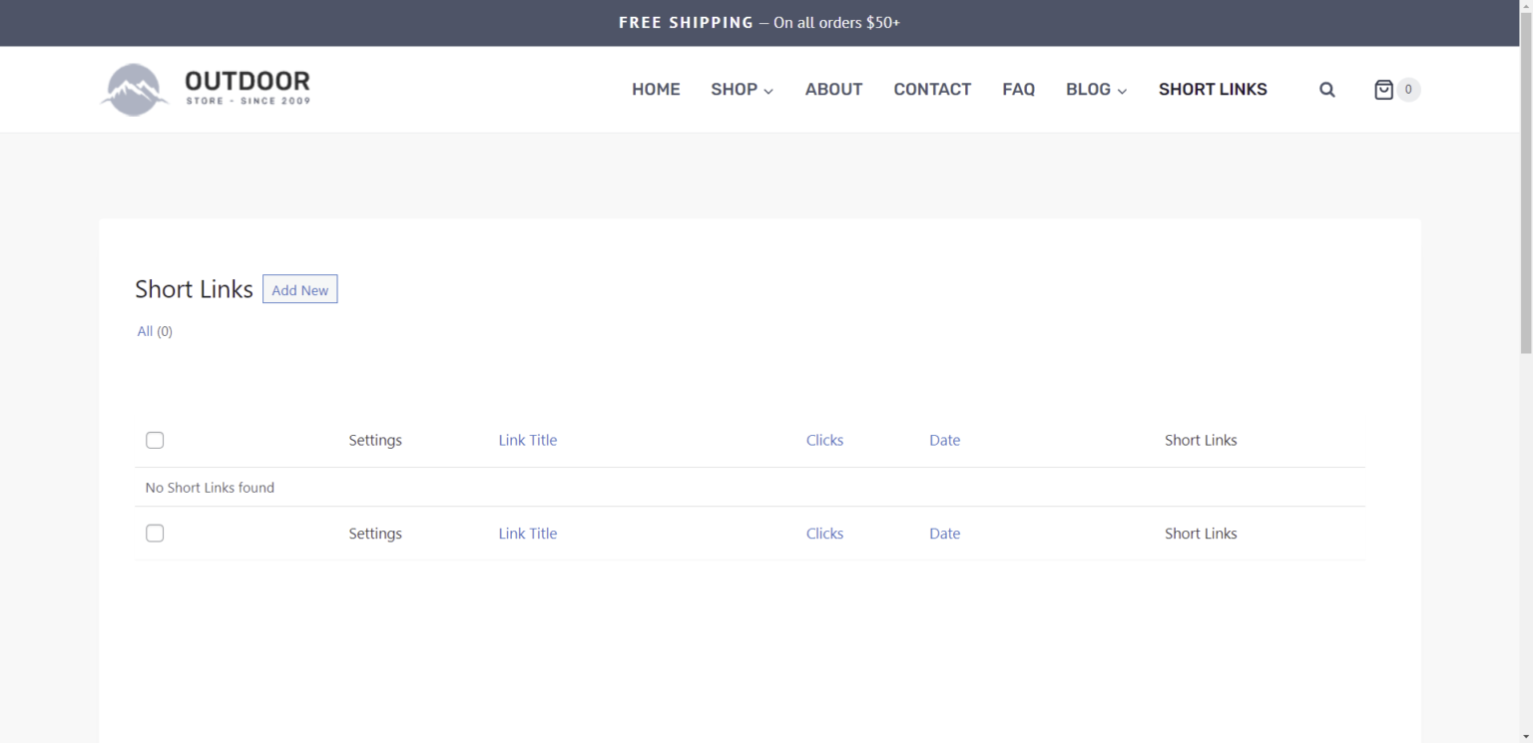Select the SHORT LINKS menu item

tap(1213, 89)
